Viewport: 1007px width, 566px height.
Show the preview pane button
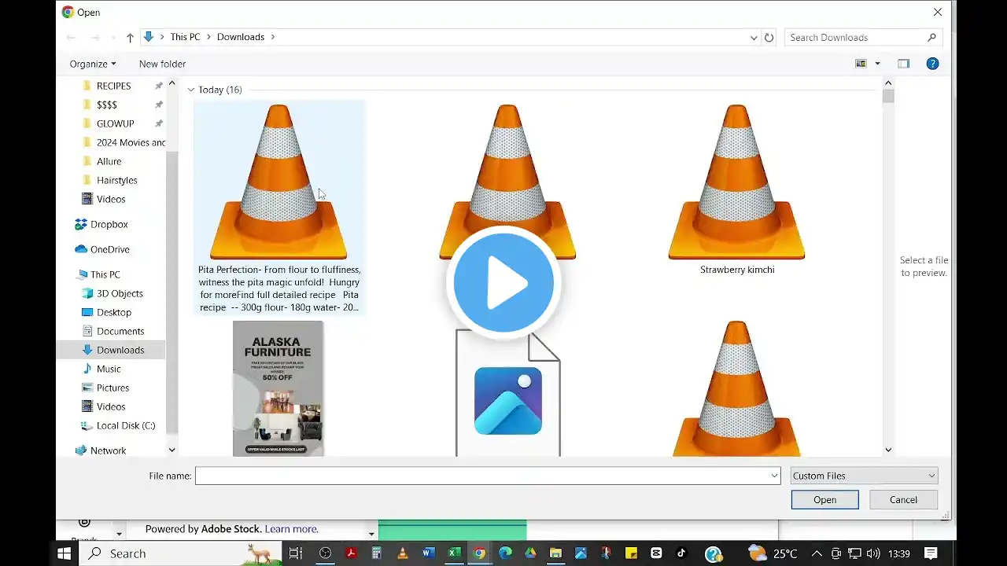[x=903, y=64]
